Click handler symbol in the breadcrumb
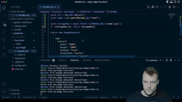Screen dimensions: 182x102 tap(112, 12)
